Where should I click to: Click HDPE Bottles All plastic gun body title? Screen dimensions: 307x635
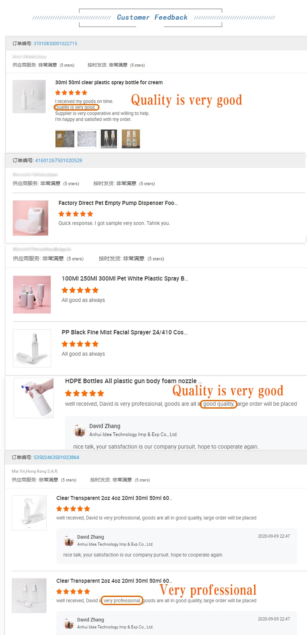click(x=133, y=381)
